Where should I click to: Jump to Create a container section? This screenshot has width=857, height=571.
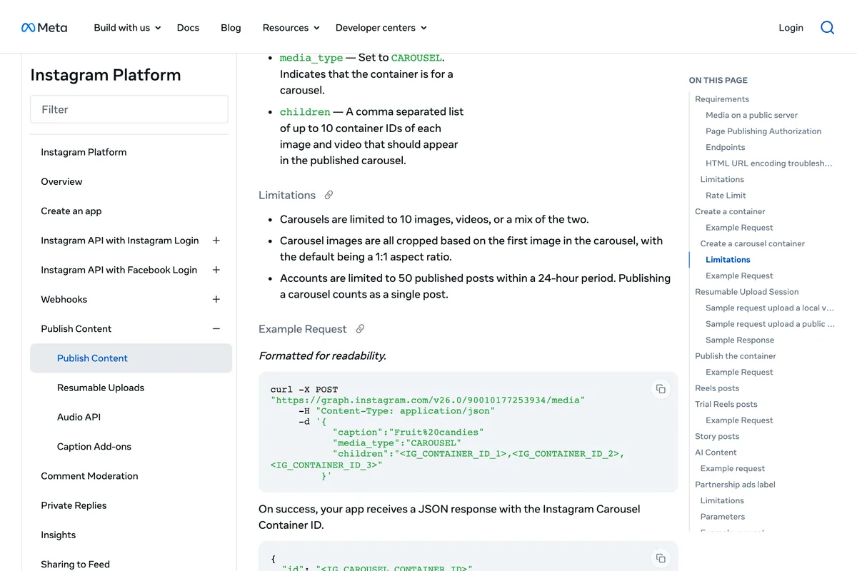click(x=730, y=211)
